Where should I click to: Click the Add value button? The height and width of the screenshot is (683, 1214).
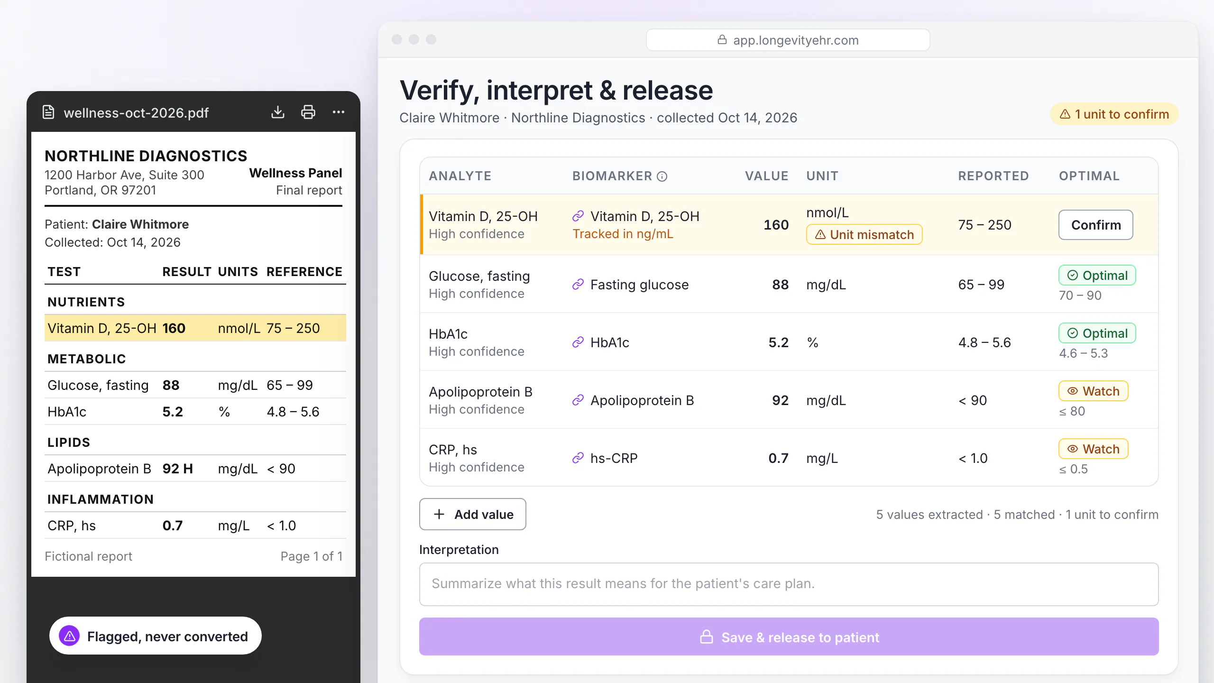(x=473, y=514)
